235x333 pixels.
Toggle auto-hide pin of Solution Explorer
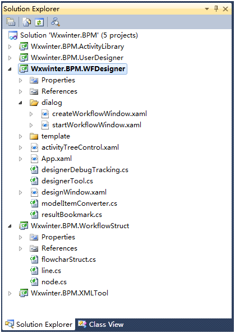[x=216, y=9]
